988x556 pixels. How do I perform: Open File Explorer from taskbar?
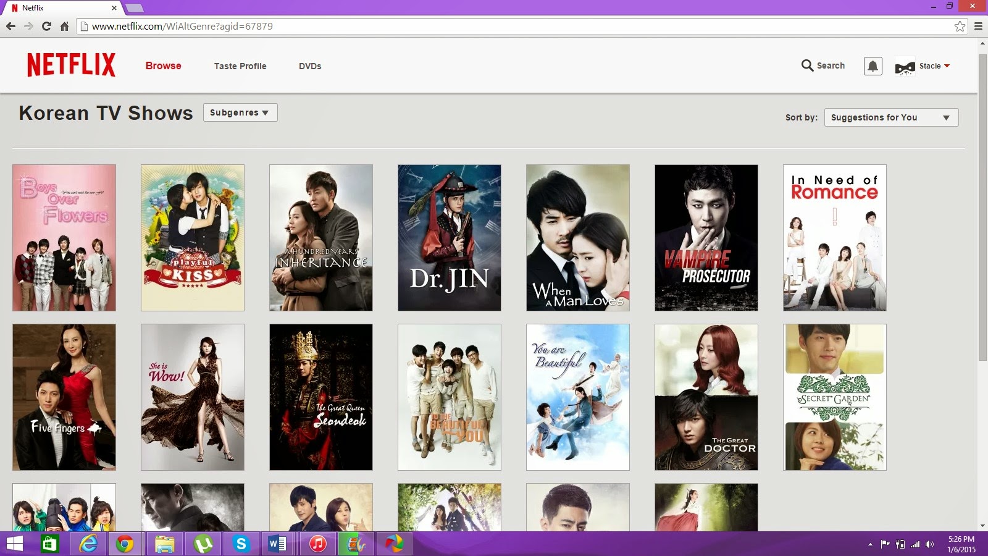tap(165, 544)
